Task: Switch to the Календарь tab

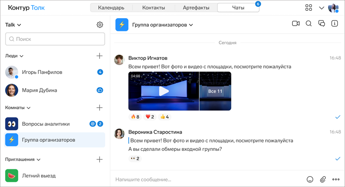Action: 111,8
